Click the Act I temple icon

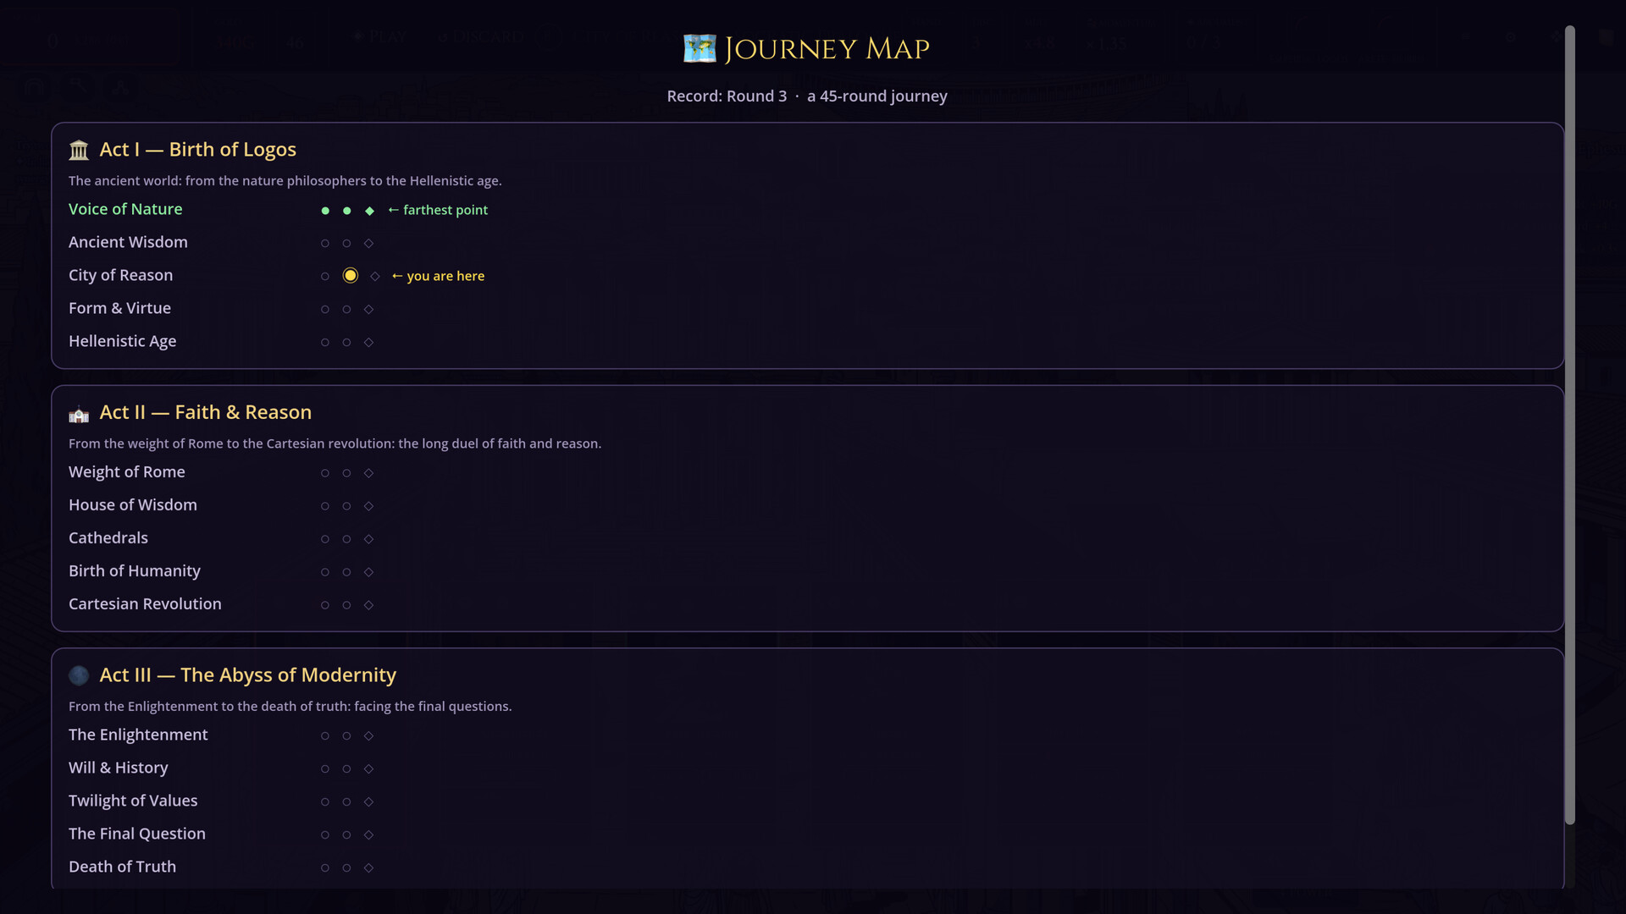click(x=79, y=150)
